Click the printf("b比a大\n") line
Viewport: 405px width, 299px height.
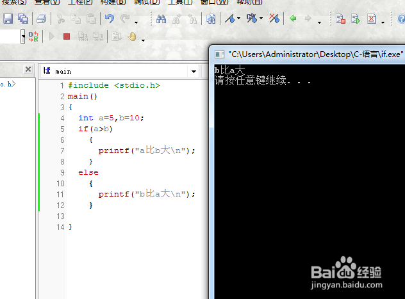click(x=147, y=194)
